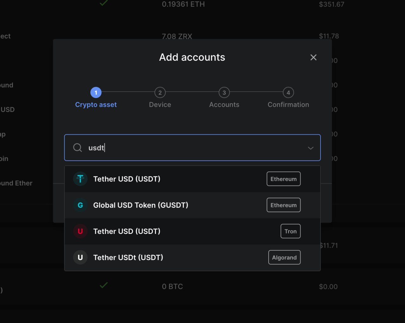Click the 0.19361 ETH balance in background

pos(184,4)
